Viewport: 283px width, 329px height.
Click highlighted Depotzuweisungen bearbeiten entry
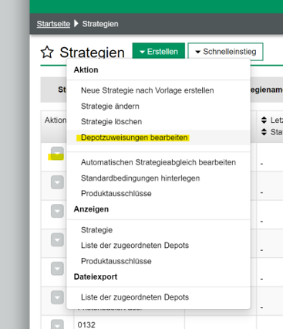(134, 137)
